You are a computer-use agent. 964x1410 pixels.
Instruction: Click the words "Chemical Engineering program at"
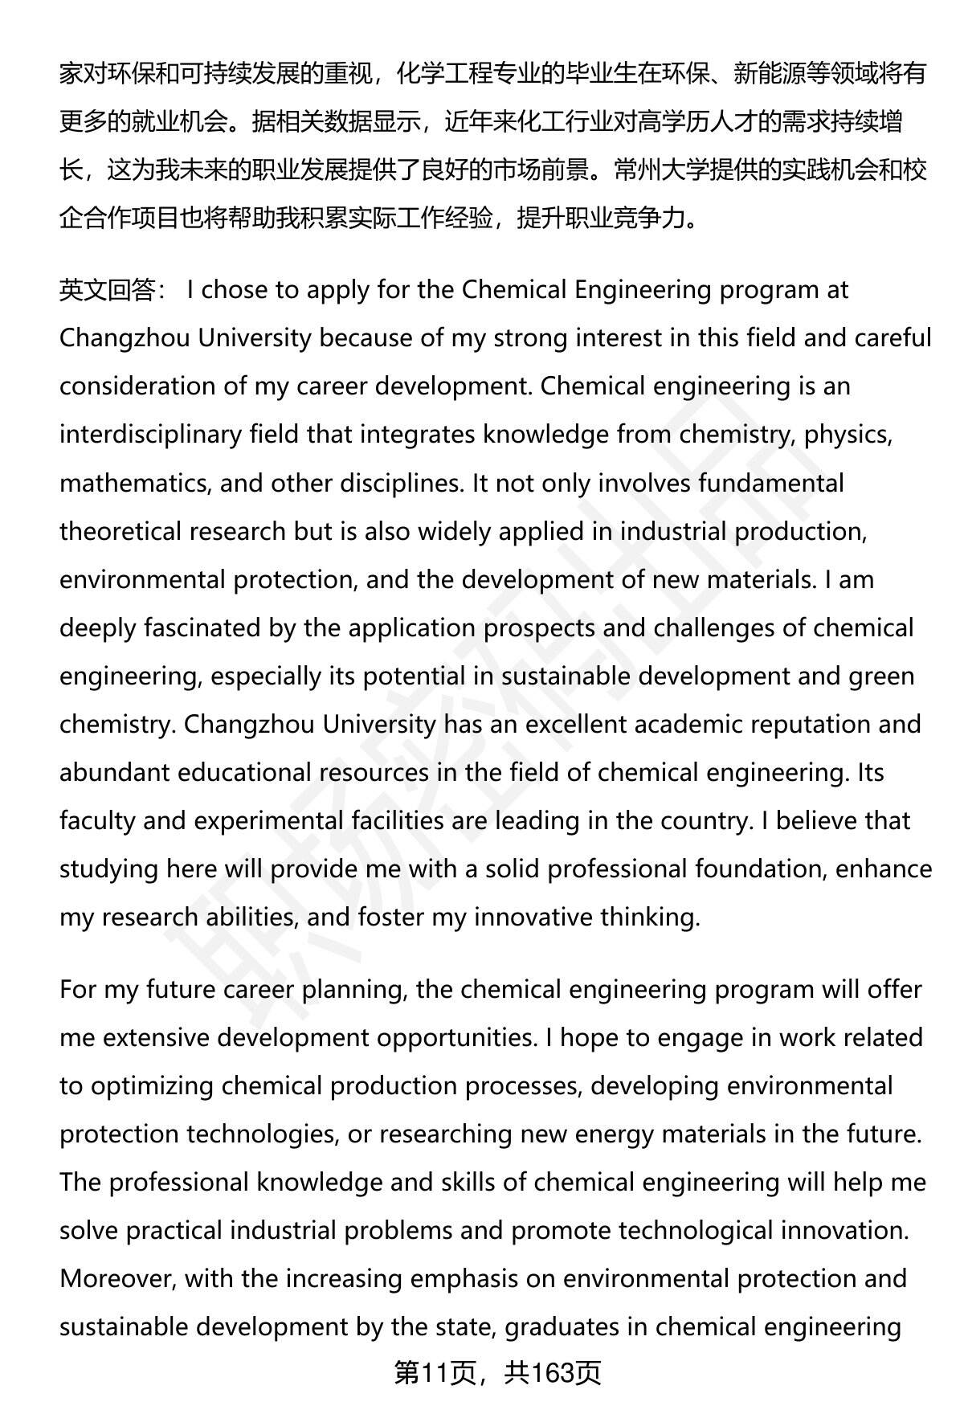(x=655, y=290)
